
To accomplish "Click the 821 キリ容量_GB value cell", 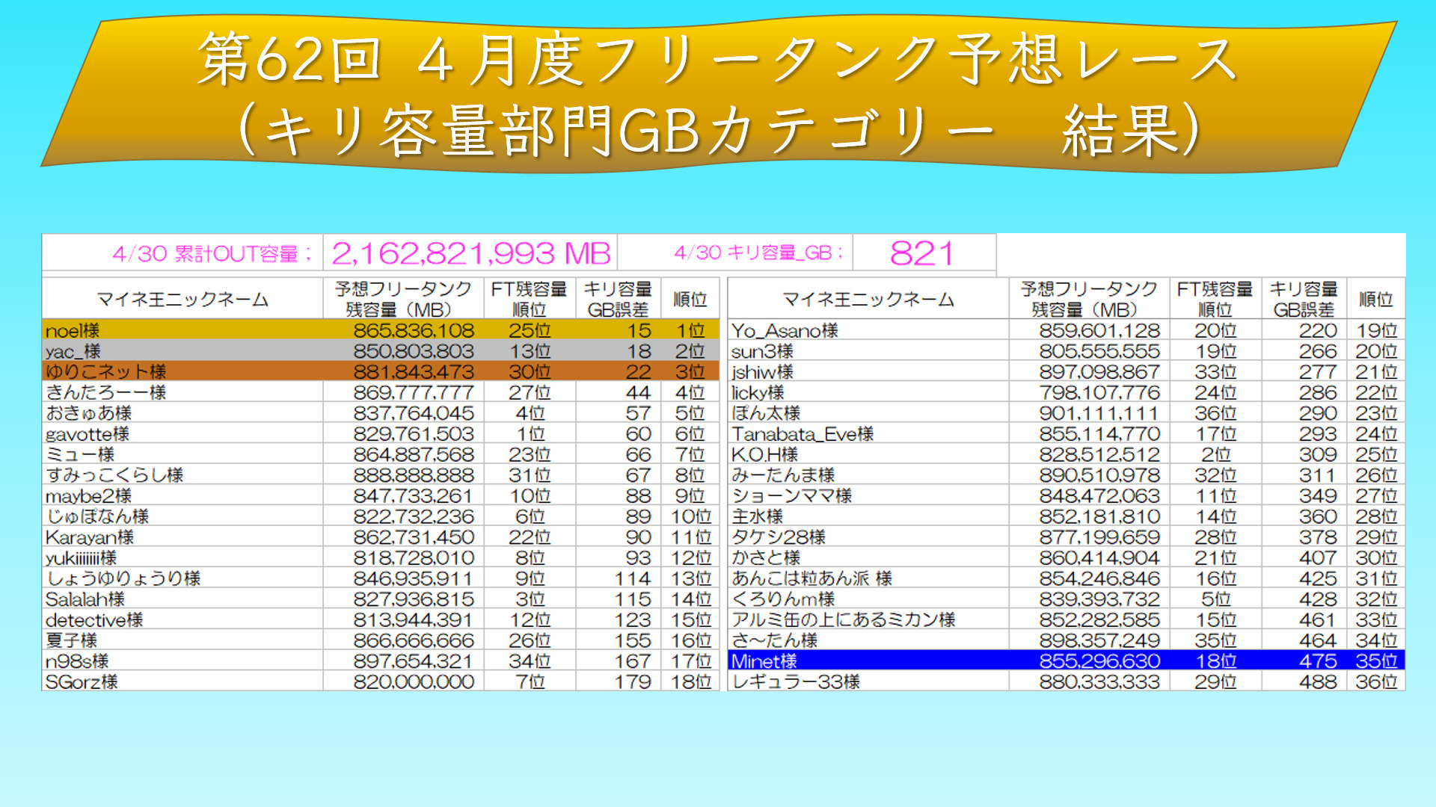I will [x=922, y=253].
